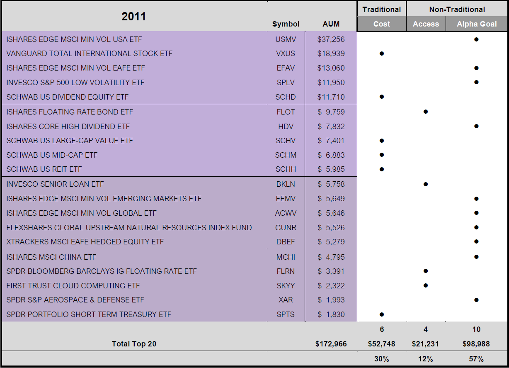
Task: Select ISHARES EDGE MSCI MIN VOL EMERGING MARKETS ETF
Action: tap(104, 199)
